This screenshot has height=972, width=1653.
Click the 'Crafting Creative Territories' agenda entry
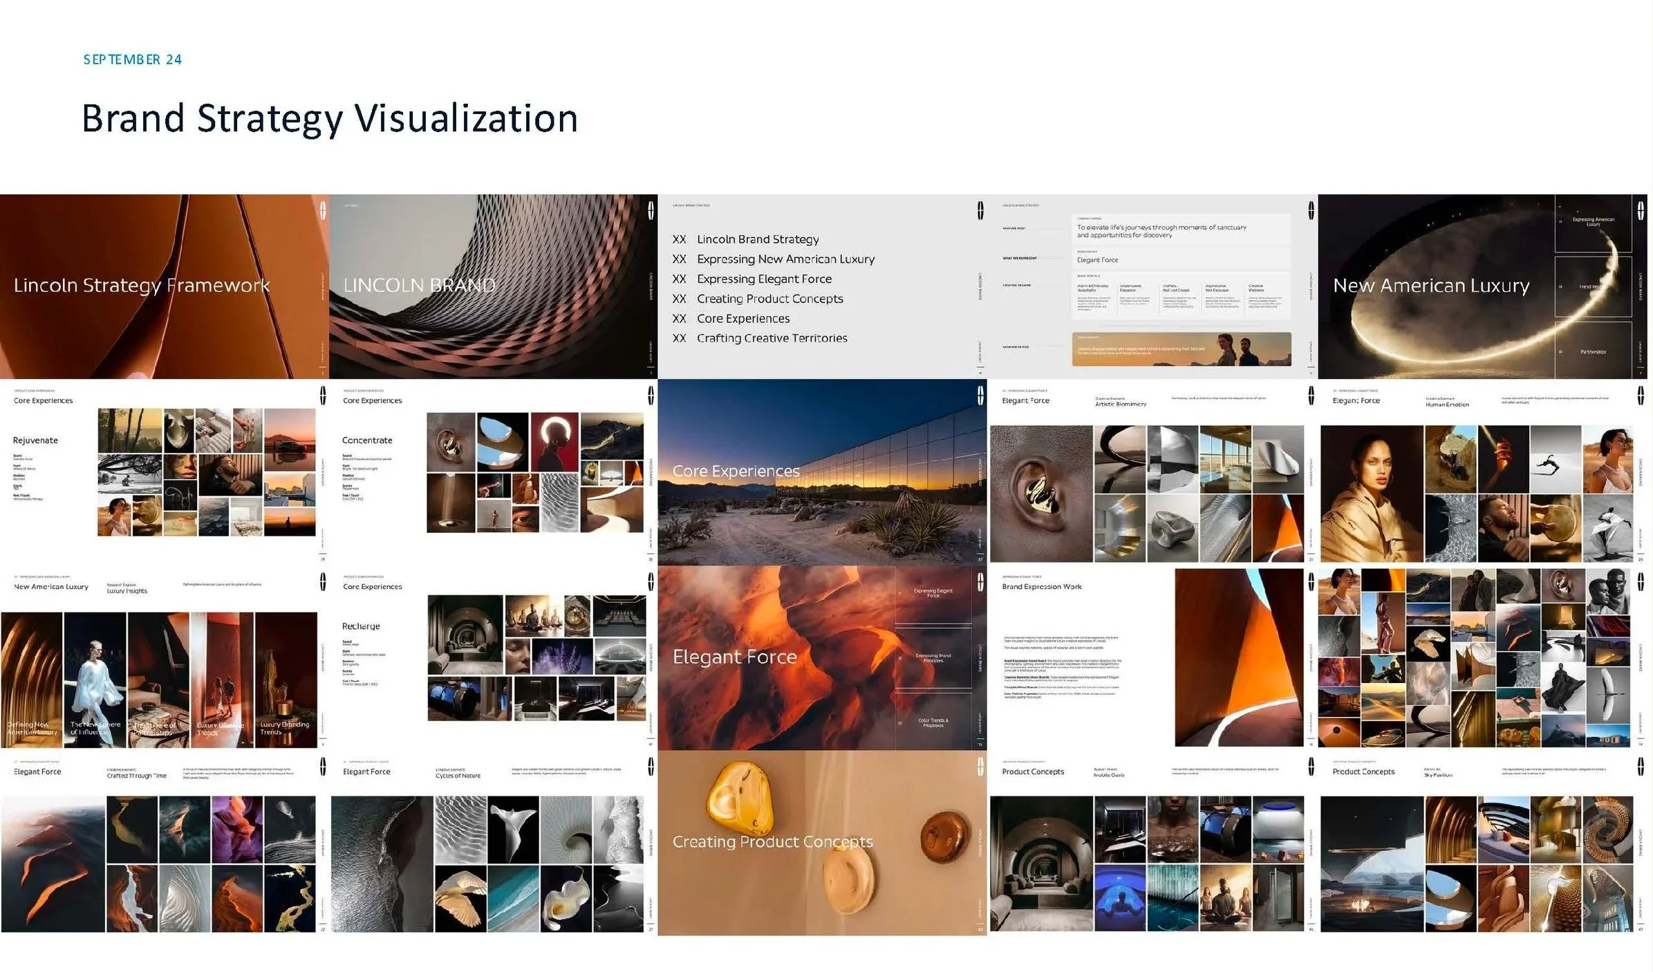(772, 338)
